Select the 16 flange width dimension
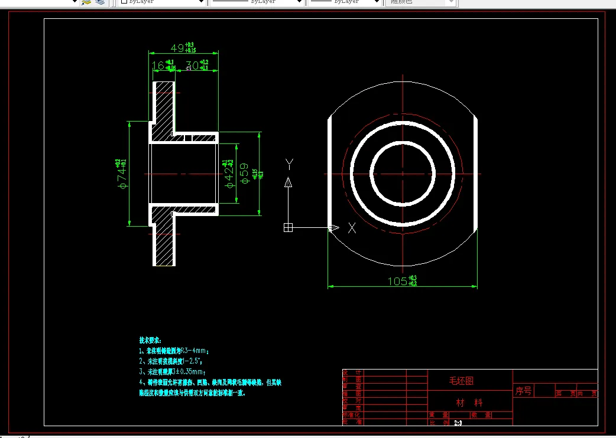The height and width of the screenshot is (438, 616). [163, 65]
